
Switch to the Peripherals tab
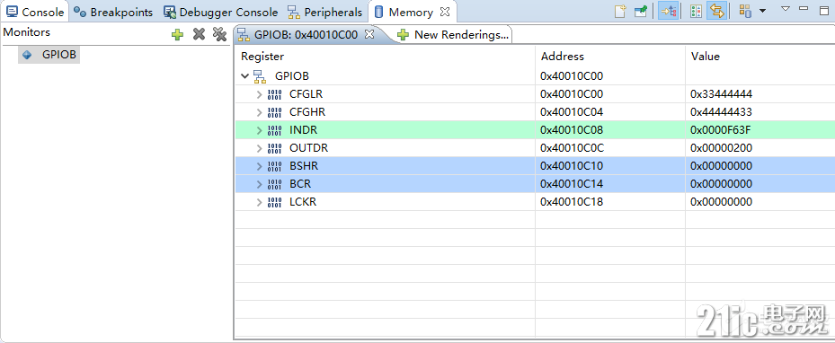click(324, 12)
